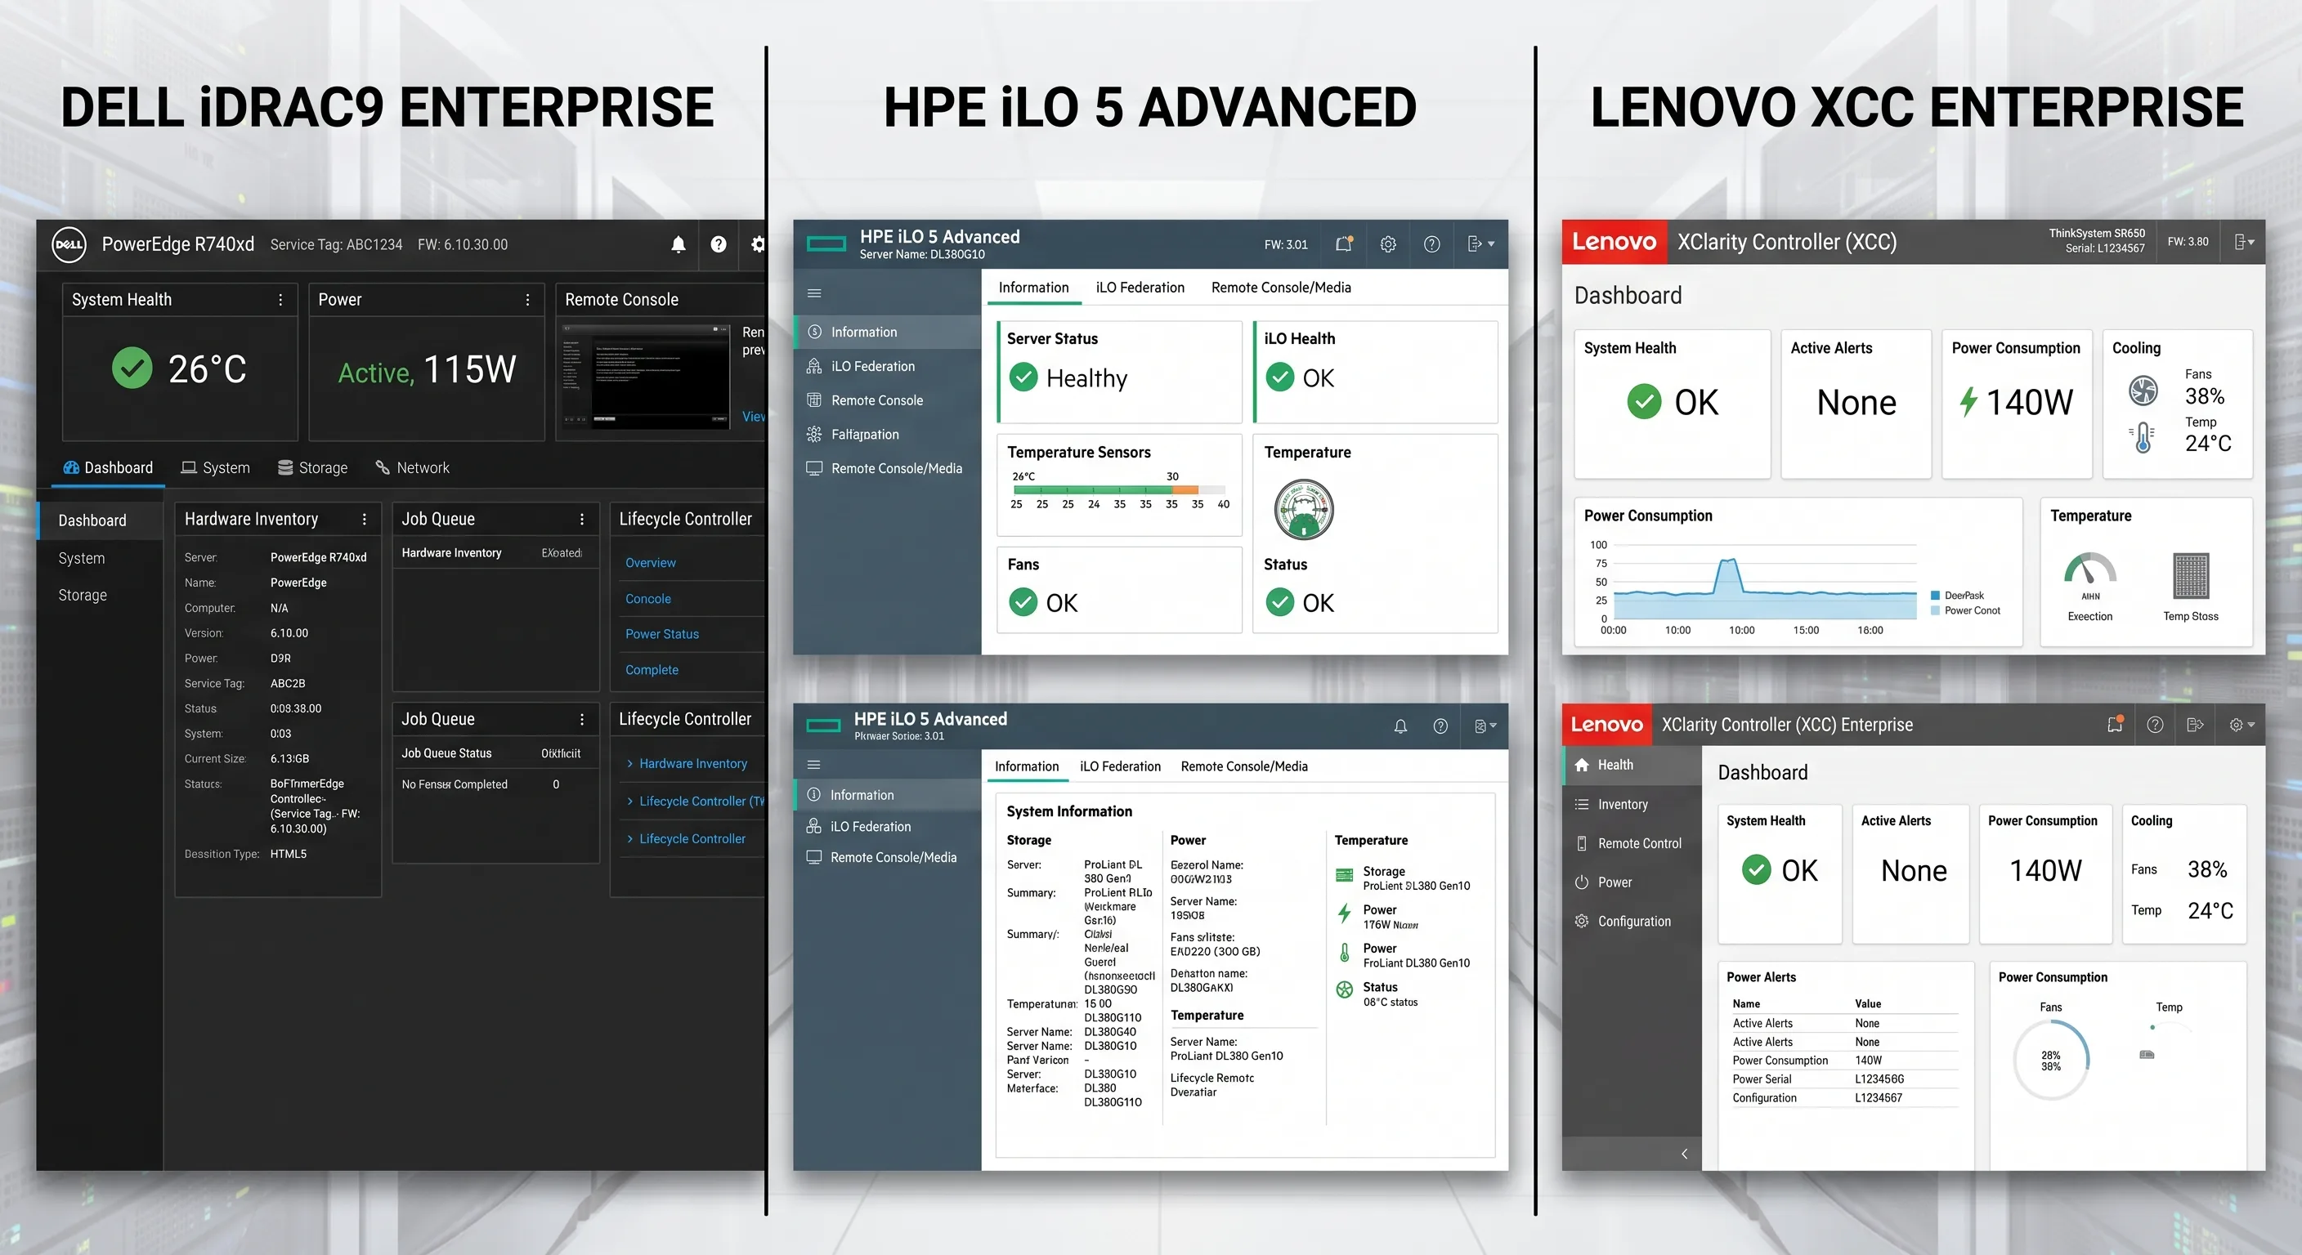
Task: Open System Health card options menu
Action: click(280, 300)
